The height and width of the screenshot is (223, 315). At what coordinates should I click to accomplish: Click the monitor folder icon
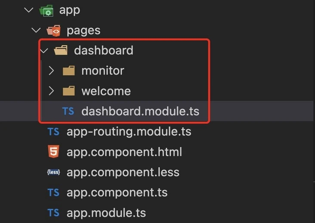coord(68,70)
